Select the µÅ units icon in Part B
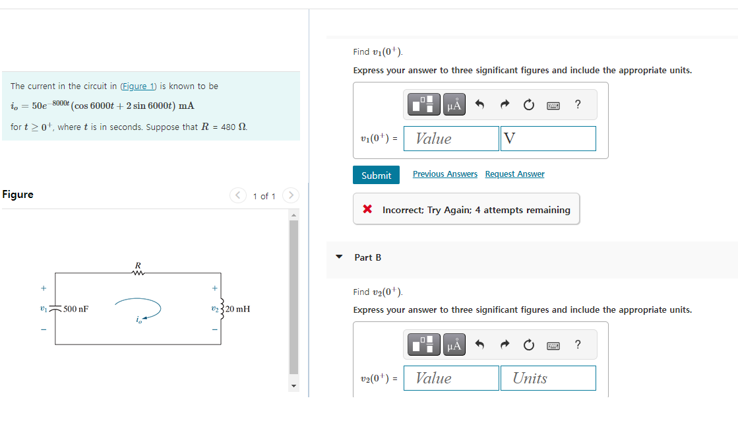738x421 pixels. (x=454, y=344)
